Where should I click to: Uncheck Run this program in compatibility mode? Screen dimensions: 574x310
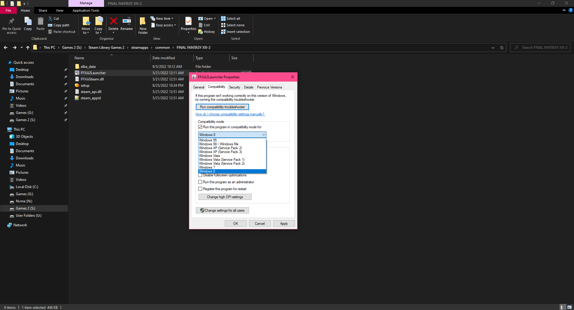tap(200, 127)
